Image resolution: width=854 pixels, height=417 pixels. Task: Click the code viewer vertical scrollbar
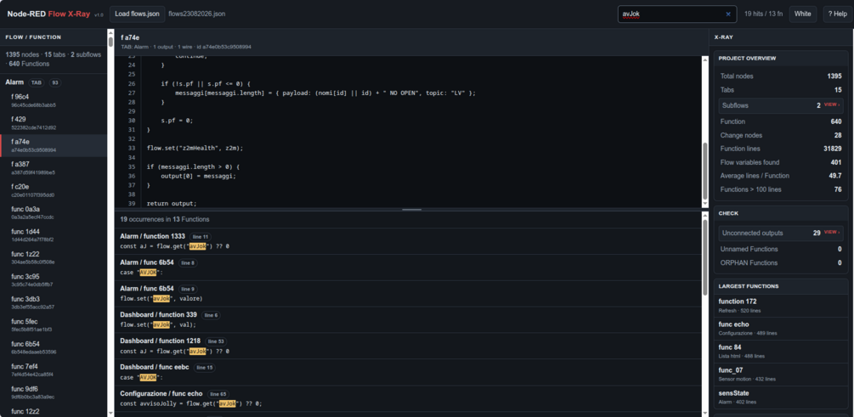pyautogui.click(x=704, y=172)
